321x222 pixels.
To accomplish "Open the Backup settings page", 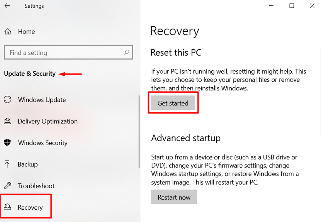I will point(28,164).
